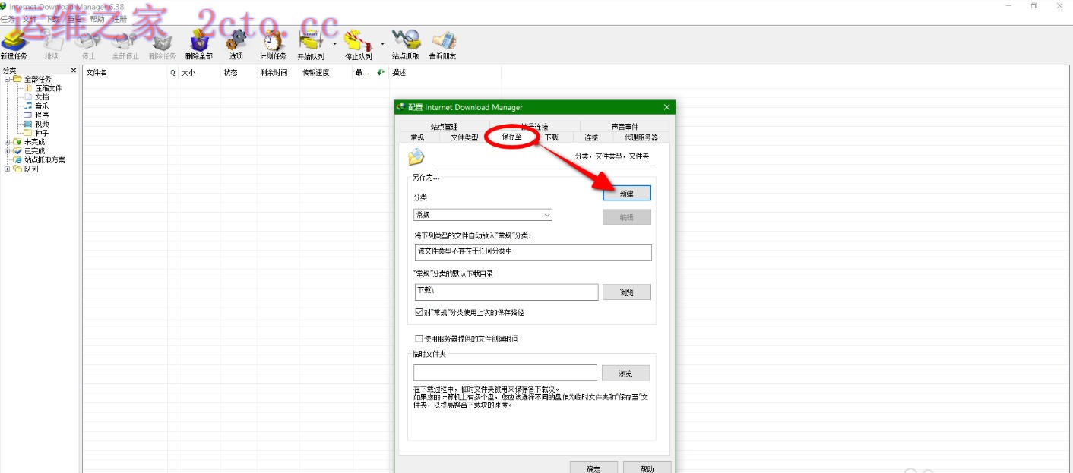Open the Scheduler (计划任务) clock icon
The image size is (1073, 473).
point(273,44)
